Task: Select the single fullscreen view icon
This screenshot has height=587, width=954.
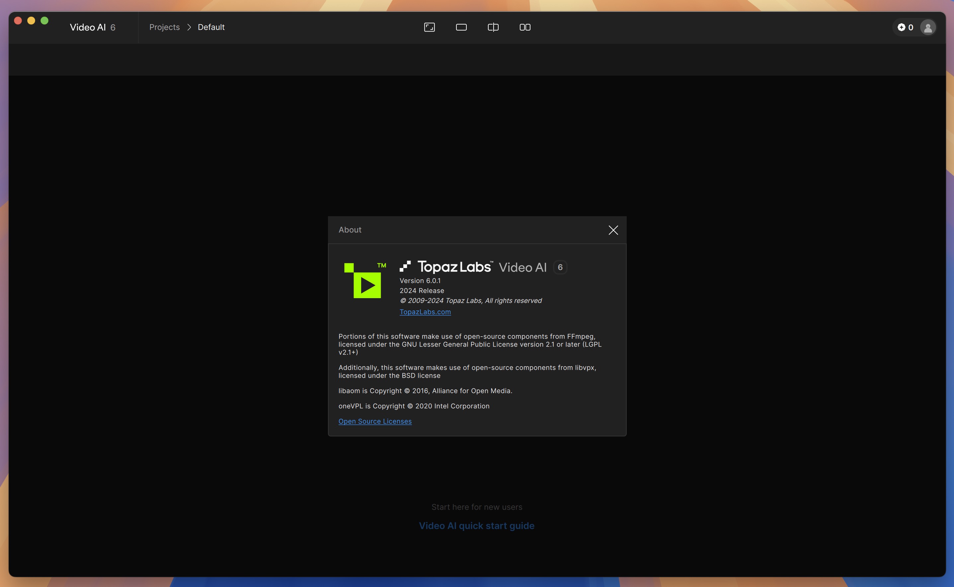Action: click(x=430, y=27)
